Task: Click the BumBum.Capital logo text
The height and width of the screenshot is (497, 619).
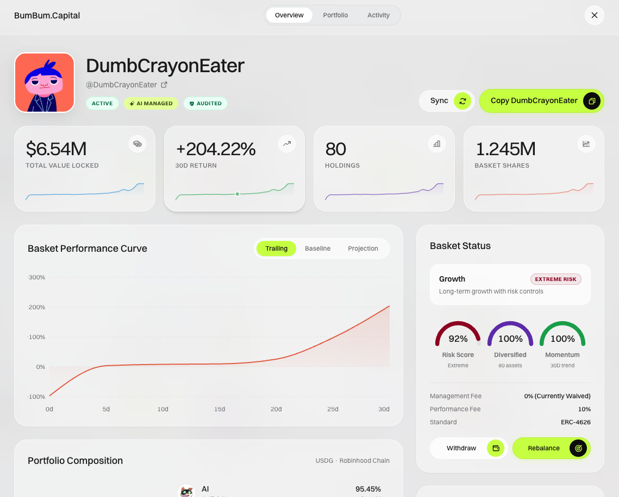Action: [x=47, y=15]
